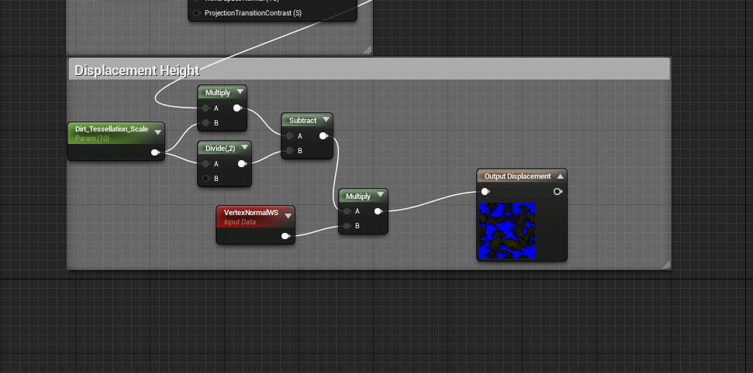The width and height of the screenshot is (753, 373).
Task: Click the upper comment box resize handle
Action: (368, 50)
